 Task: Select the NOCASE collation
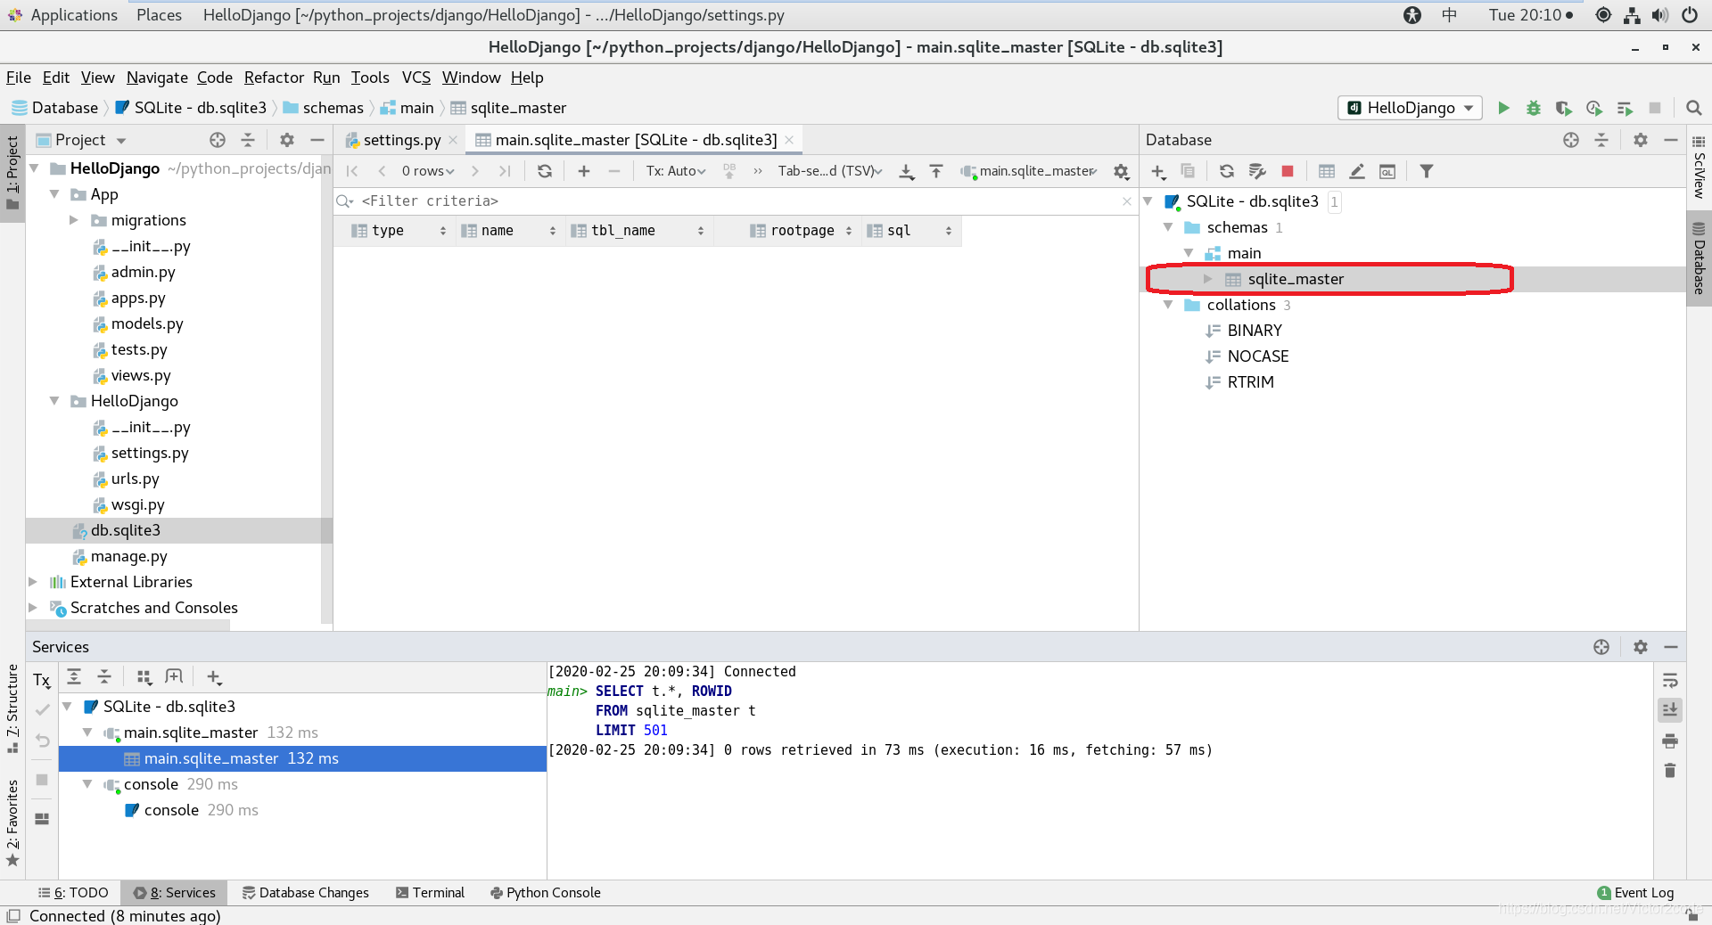(1257, 356)
